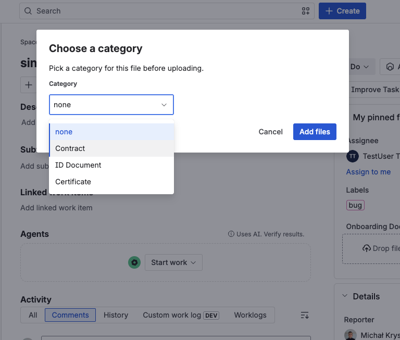Switch to the All activity tab

pyautogui.click(x=33, y=315)
